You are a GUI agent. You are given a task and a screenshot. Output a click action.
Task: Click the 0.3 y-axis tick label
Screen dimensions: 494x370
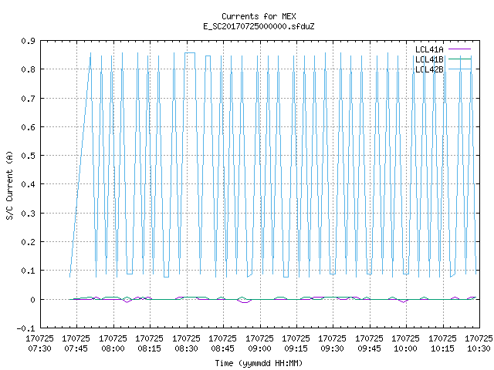(28, 214)
